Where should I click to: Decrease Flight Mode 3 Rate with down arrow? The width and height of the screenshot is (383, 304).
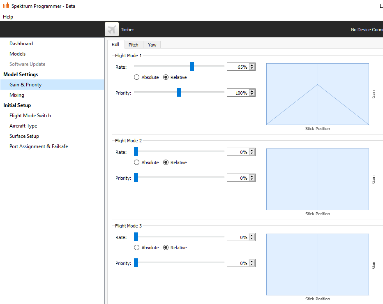coord(252,239)
